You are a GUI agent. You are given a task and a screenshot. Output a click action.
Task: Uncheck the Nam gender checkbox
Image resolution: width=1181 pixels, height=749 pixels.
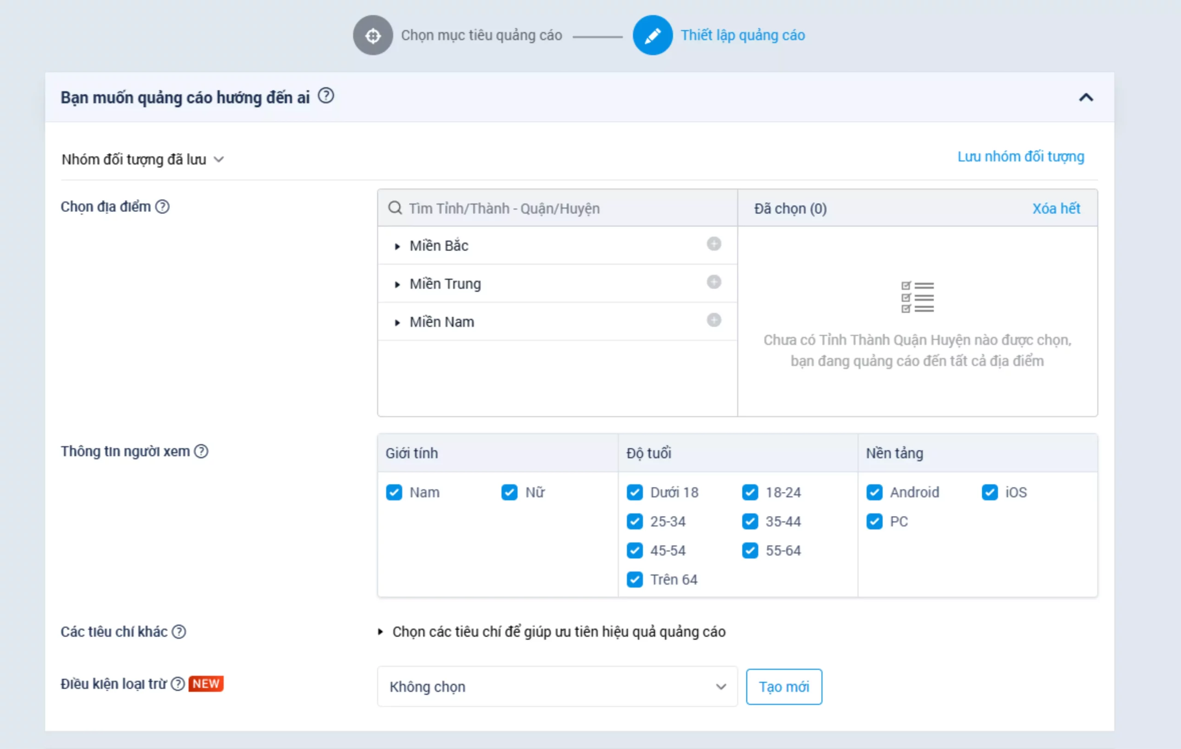(394, 492)
